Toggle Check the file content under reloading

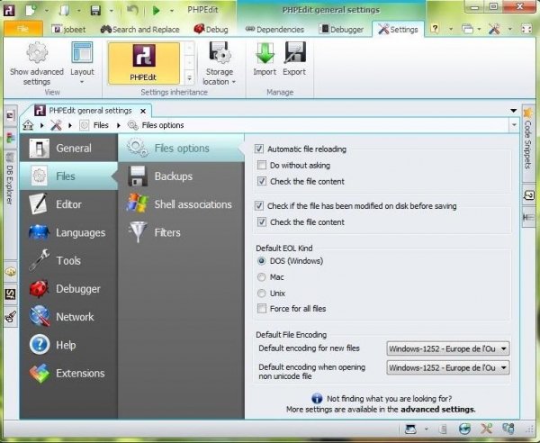[x=262, y=181]
